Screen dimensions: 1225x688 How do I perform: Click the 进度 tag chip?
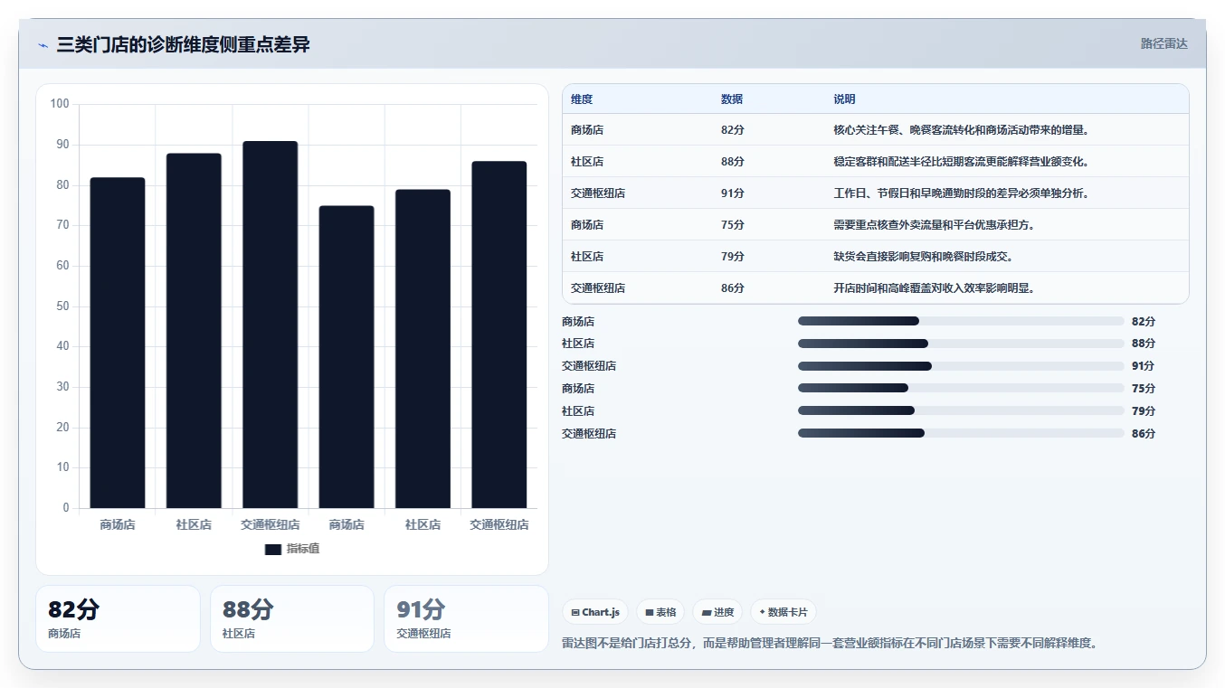(x=717, y=612)
